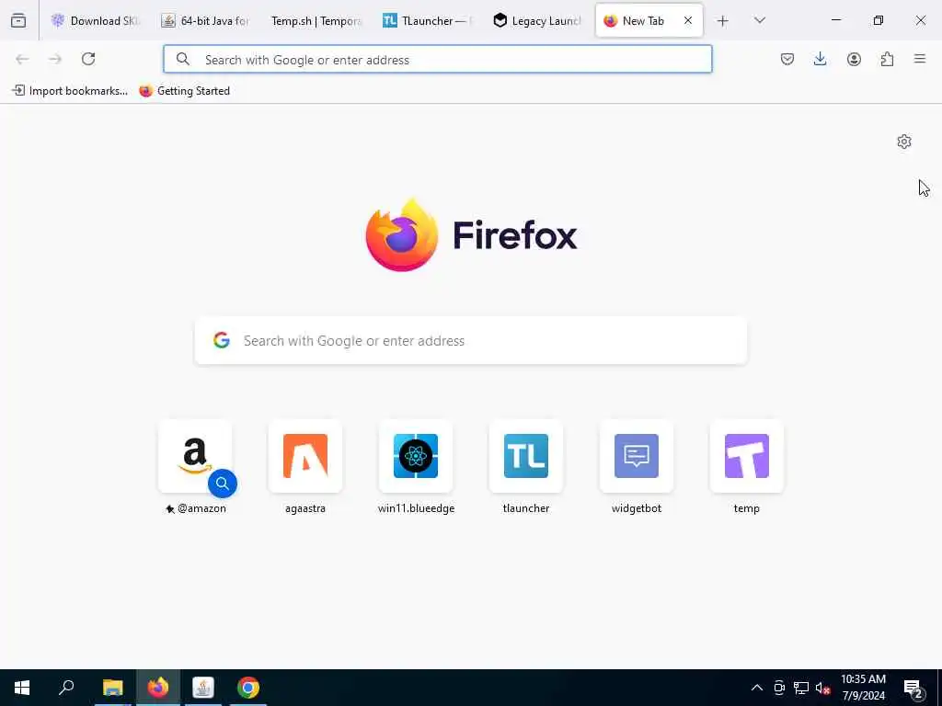Open the Getting Started bookmark
Screen dimensions: 942x706
click(184, 91)
